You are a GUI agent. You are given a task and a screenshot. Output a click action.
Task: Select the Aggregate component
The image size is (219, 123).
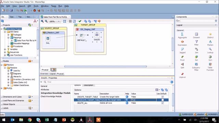click(x=182, y=36)
